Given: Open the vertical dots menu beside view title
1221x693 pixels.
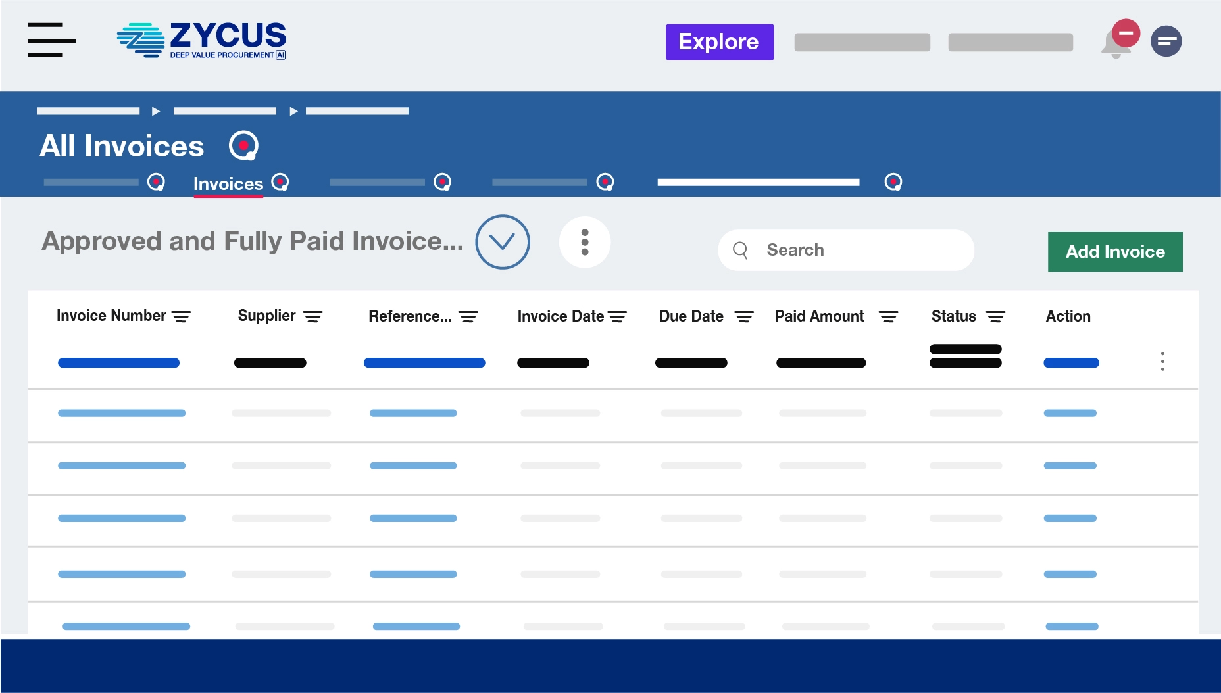Looking at the screenshot, I should click(585, 242).
